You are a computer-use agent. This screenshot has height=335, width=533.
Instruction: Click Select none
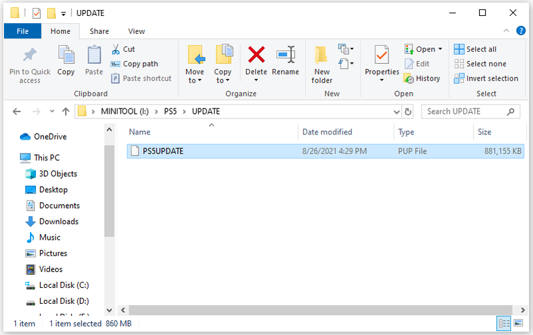[480, 64]
